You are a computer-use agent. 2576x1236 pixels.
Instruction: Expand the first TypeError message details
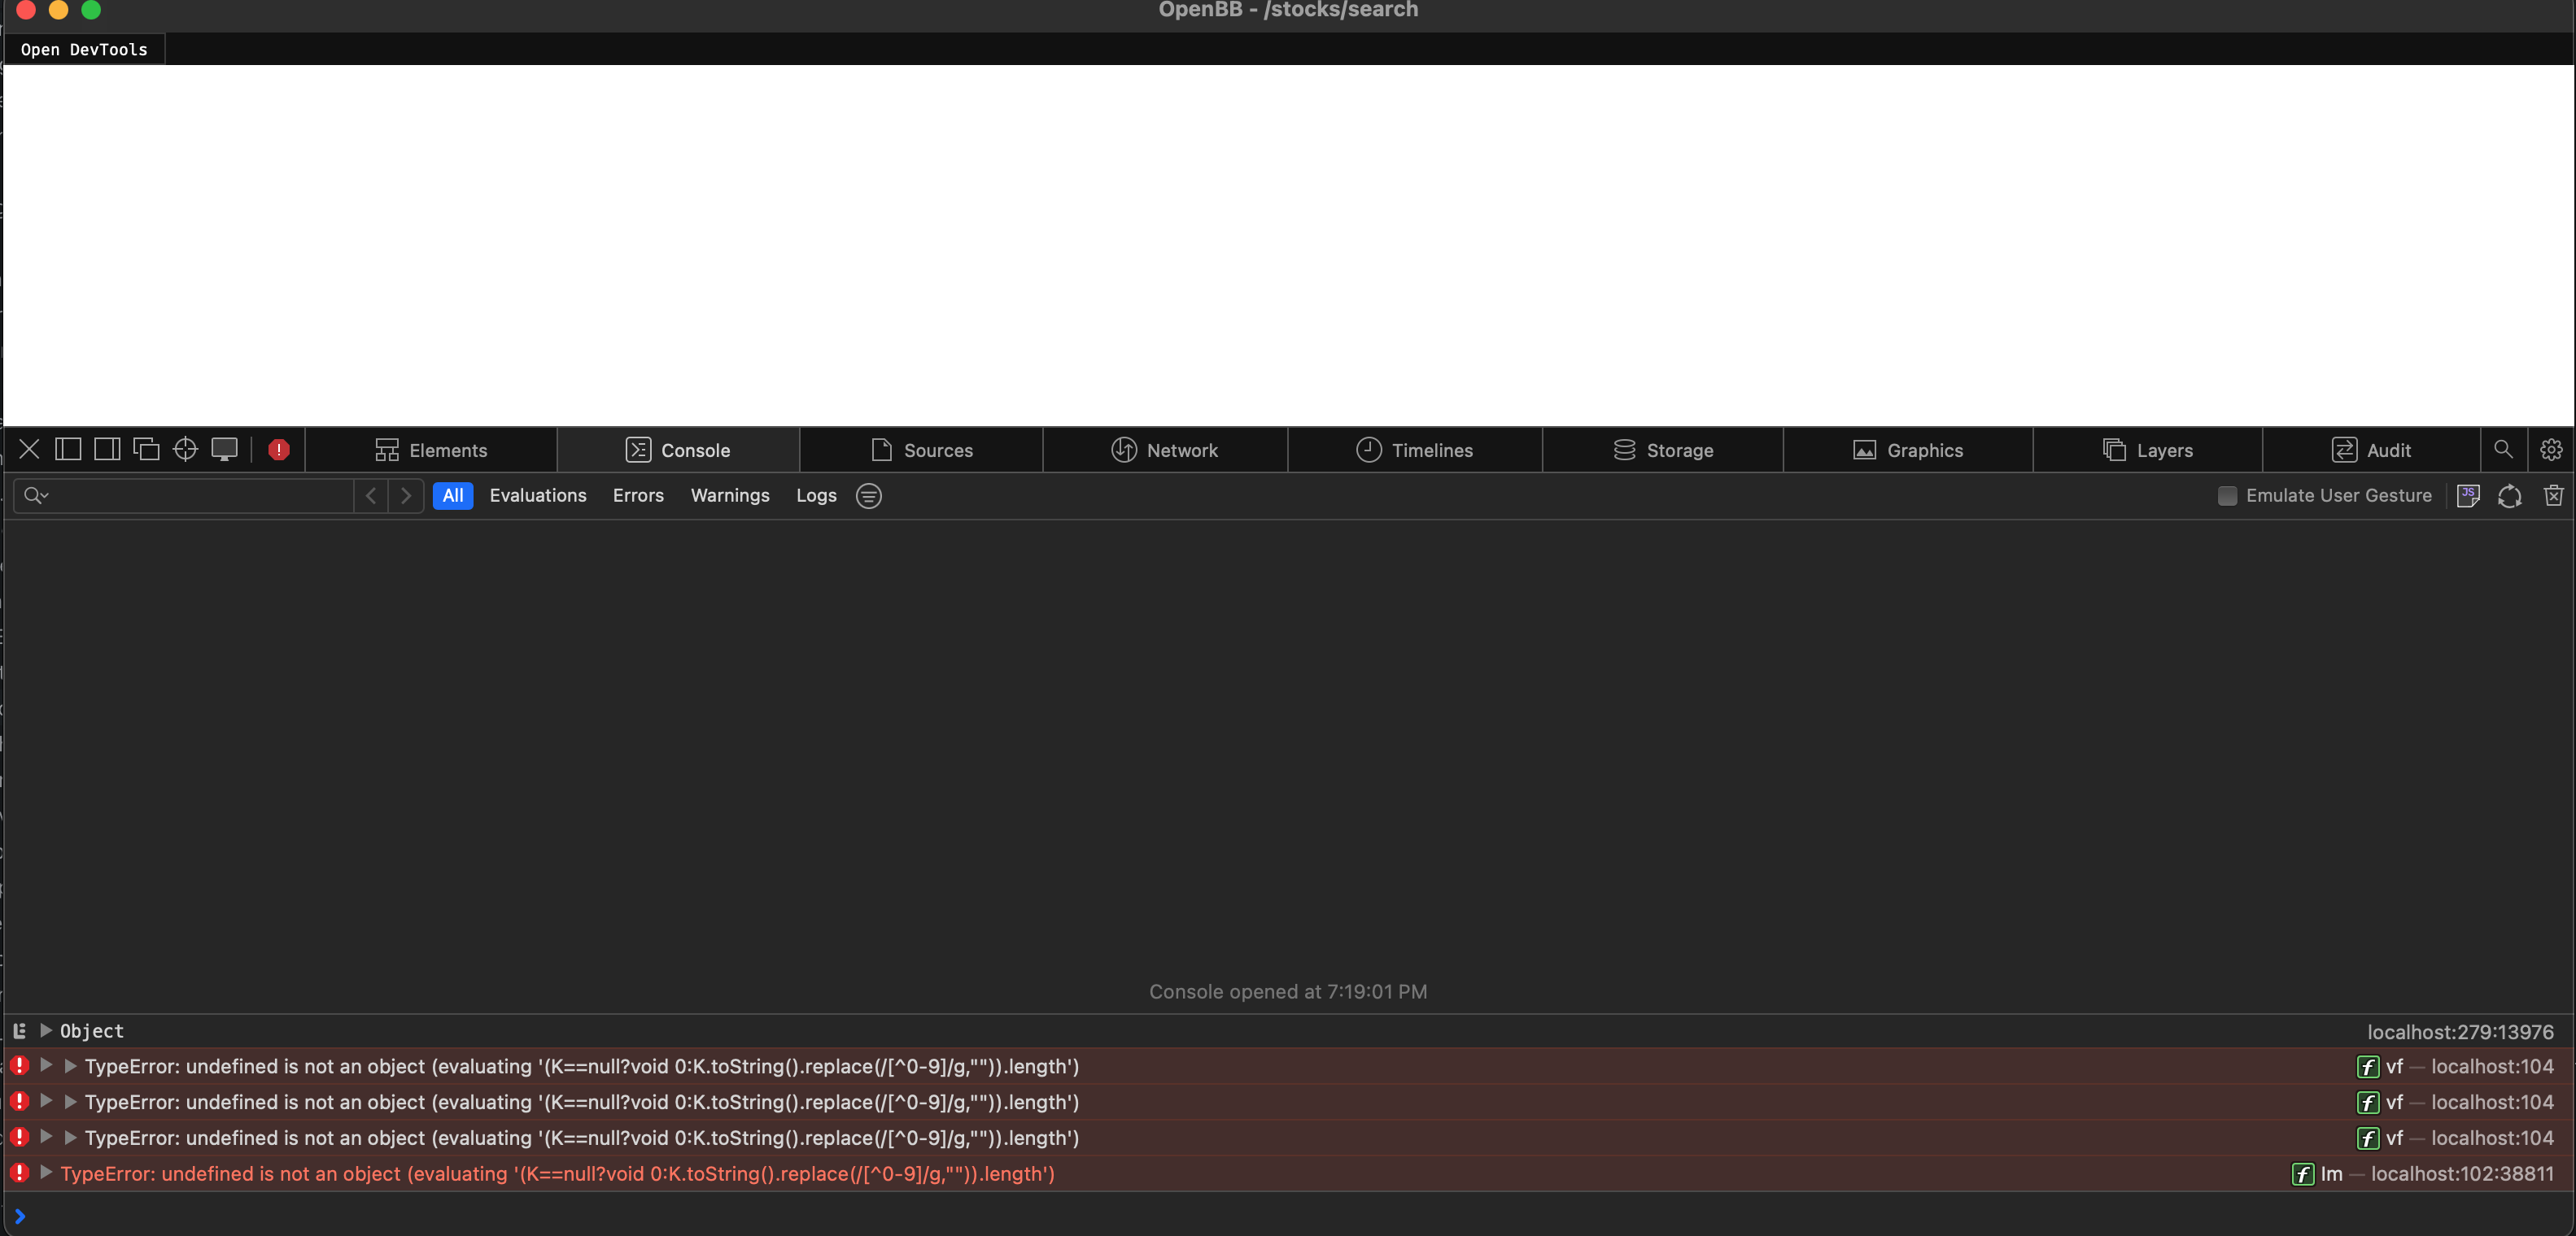(45, 1066)
